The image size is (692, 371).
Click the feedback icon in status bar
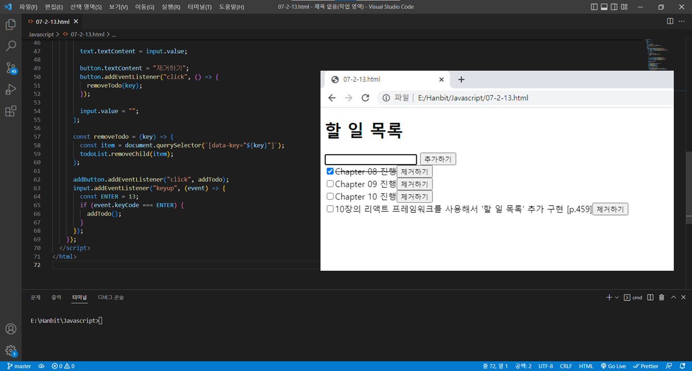pyautogui.click(x=669, y=366)
